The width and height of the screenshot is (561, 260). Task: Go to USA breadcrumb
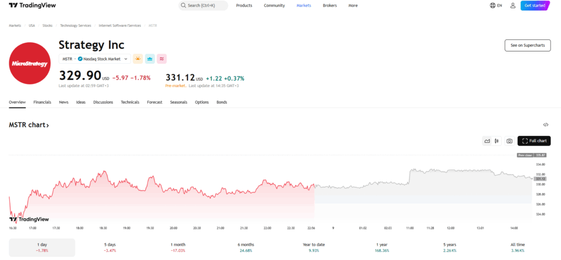[32, 25]
